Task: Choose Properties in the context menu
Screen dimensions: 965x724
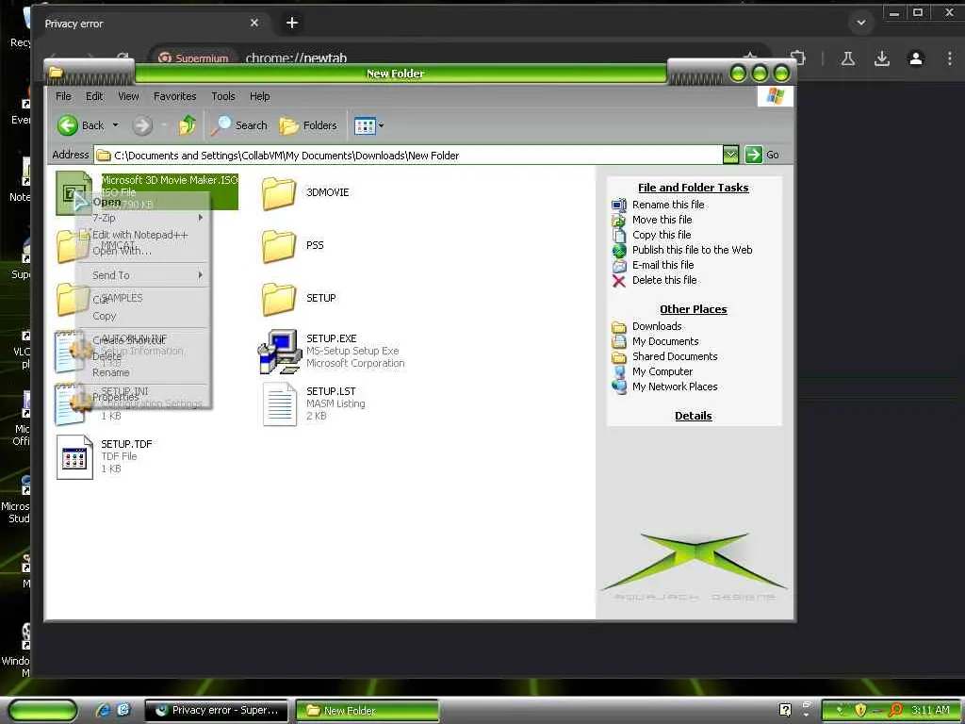Action: 141,397
